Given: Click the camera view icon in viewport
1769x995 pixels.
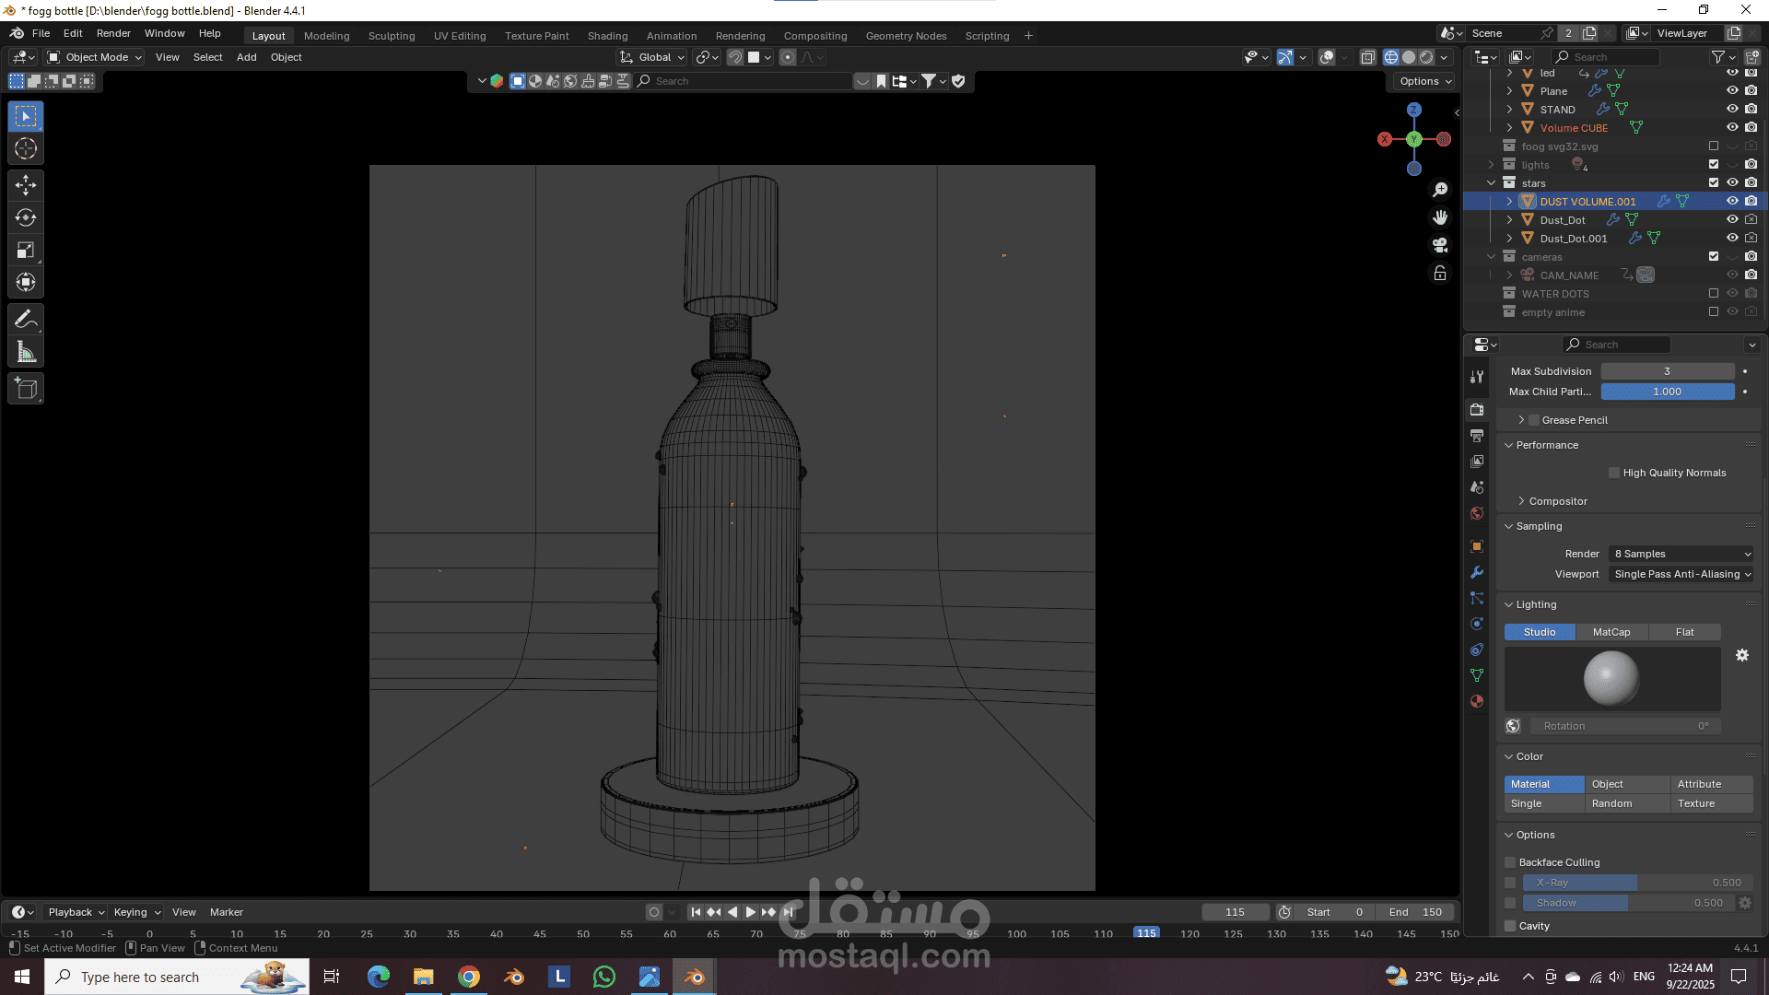Looking at the screenshot, I should pos(1440,245).
